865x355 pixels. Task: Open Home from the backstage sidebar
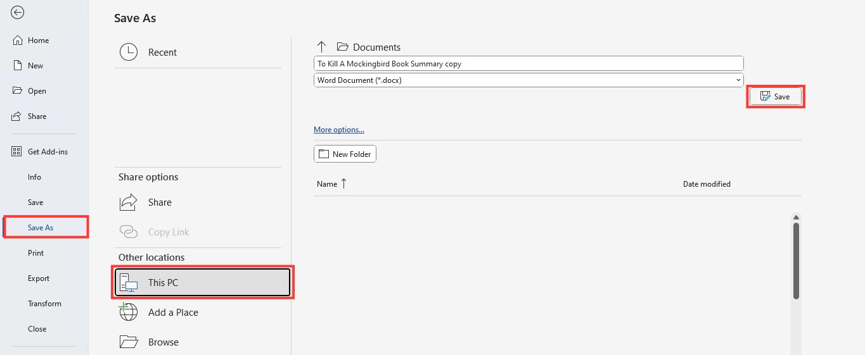(38, 40)
